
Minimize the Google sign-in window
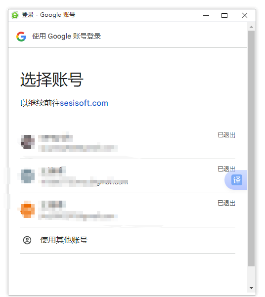206,15
